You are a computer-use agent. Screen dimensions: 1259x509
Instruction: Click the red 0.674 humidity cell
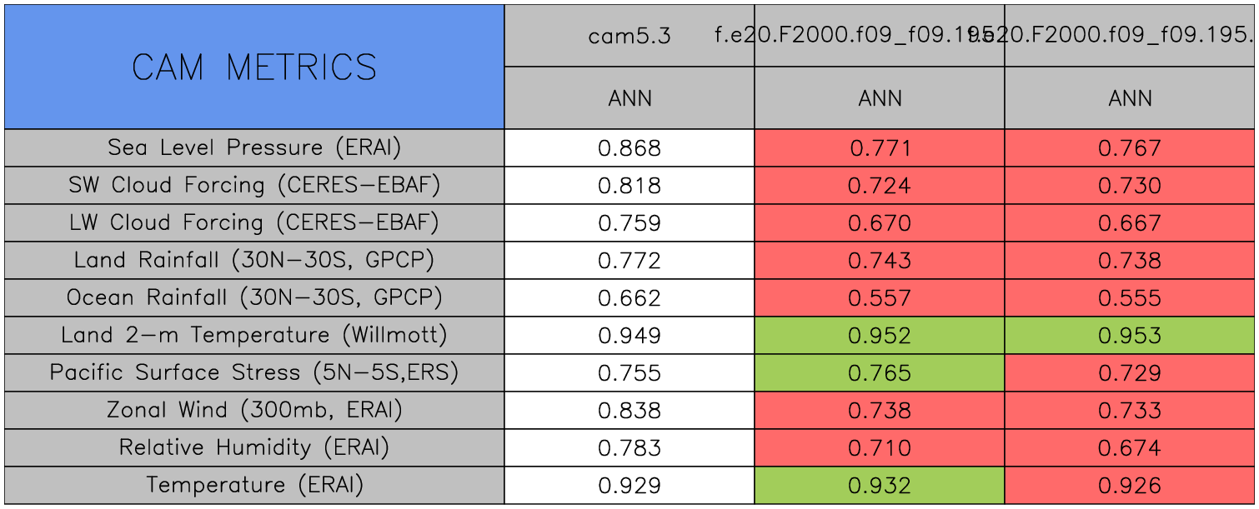1130,448
